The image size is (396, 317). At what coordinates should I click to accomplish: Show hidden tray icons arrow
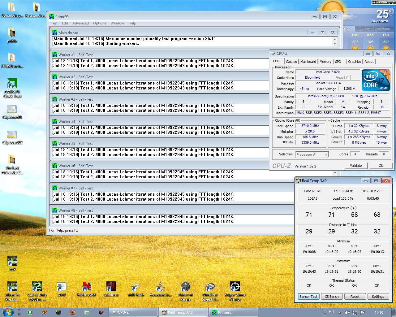coord(340,313)
